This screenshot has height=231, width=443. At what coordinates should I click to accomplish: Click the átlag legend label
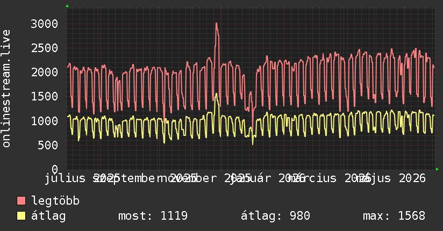coord(48,216)
